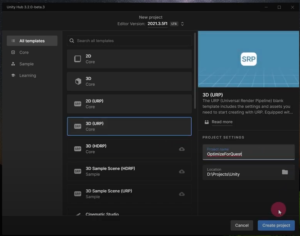Viewport: 300px width, 236px height.
Task: Click the Read more package icon
Action: click(x=207, y=122)
